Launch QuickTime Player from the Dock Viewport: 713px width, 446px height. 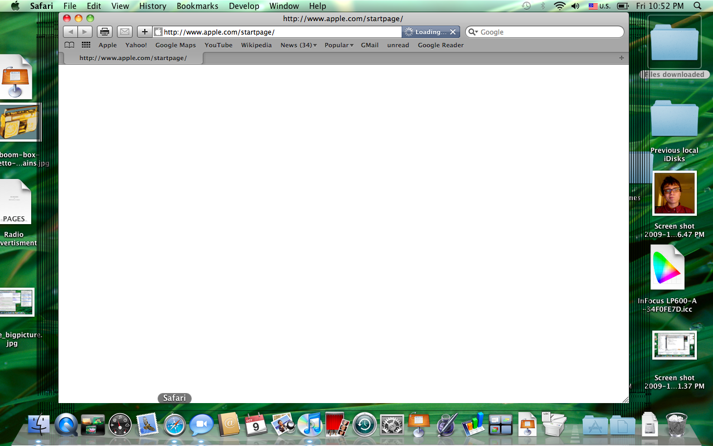point(66,425)
